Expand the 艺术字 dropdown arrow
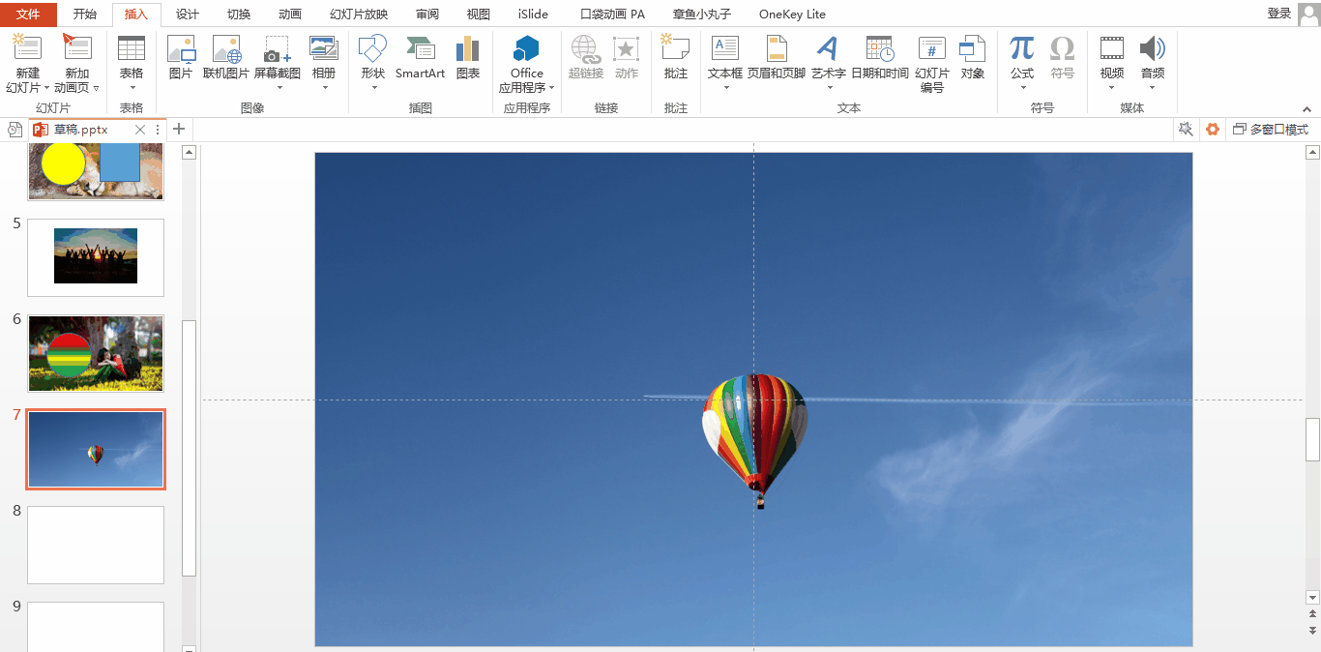 coord(829,88)
